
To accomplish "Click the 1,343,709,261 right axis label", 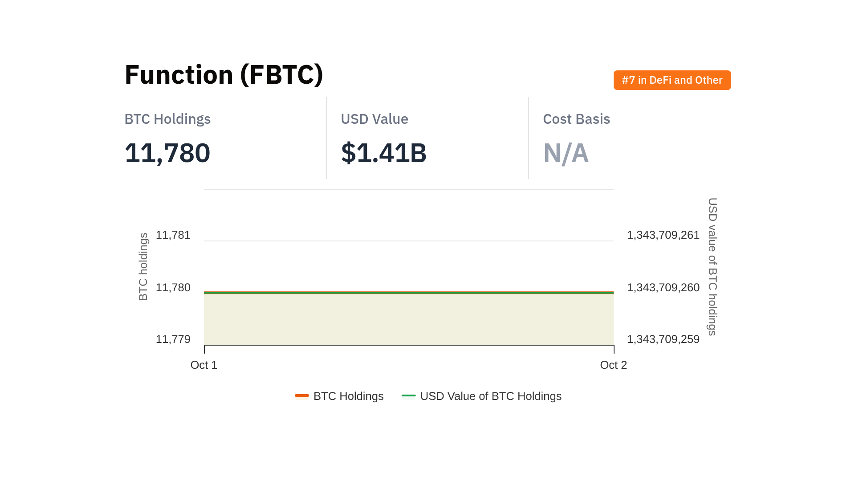I will [x=663, y=235].
